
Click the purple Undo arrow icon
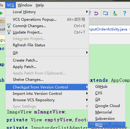pyautogui.click(x=96, y=13)
